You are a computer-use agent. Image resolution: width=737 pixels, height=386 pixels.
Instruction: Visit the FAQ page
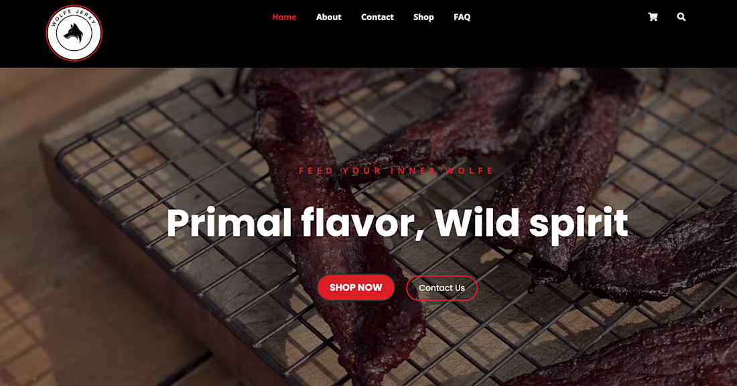(462, 17)
